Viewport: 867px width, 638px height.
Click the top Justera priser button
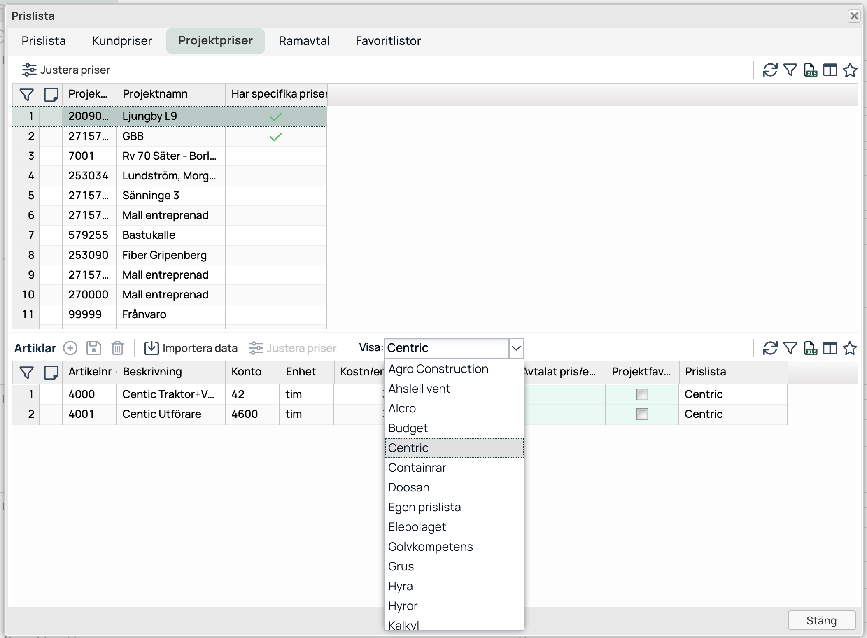(x=66, y=70)
